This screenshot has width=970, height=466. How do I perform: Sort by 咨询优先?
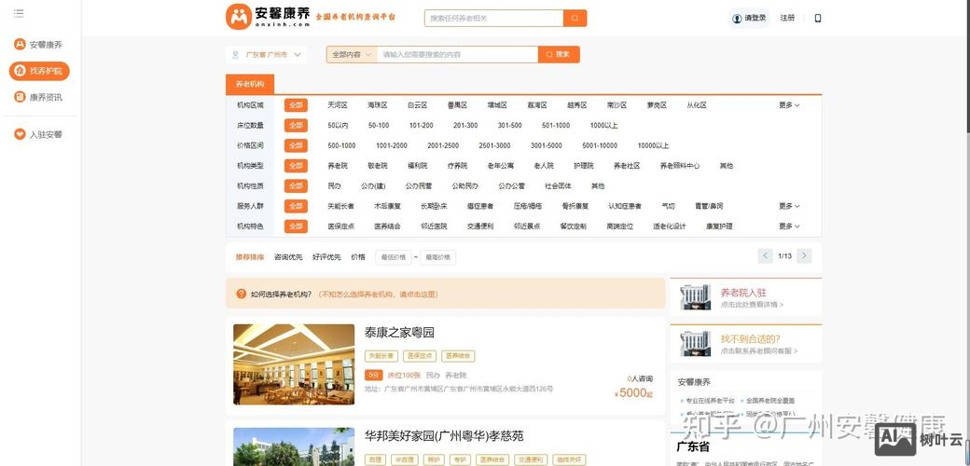(x=288, y=257)
